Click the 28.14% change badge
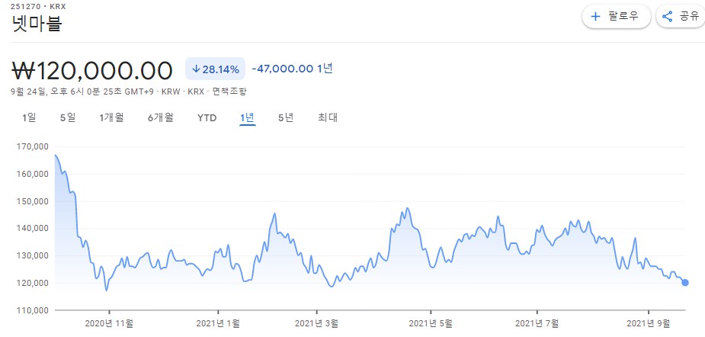This screenshot has width=705, height=337. 215,69
